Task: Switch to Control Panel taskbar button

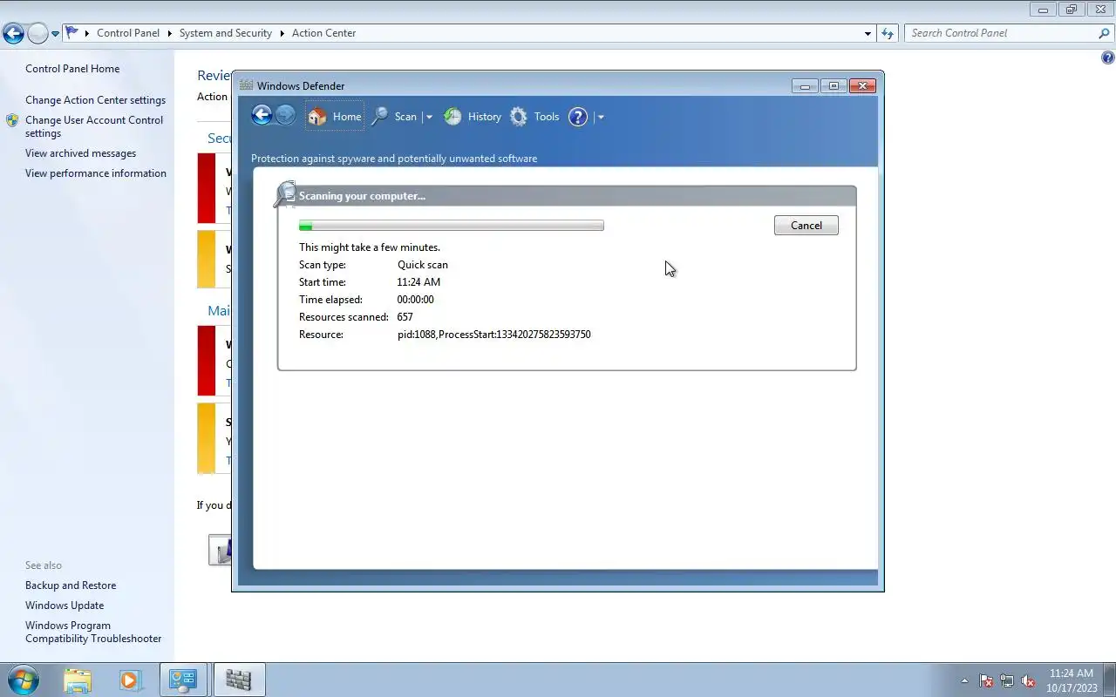Action: 183,680
